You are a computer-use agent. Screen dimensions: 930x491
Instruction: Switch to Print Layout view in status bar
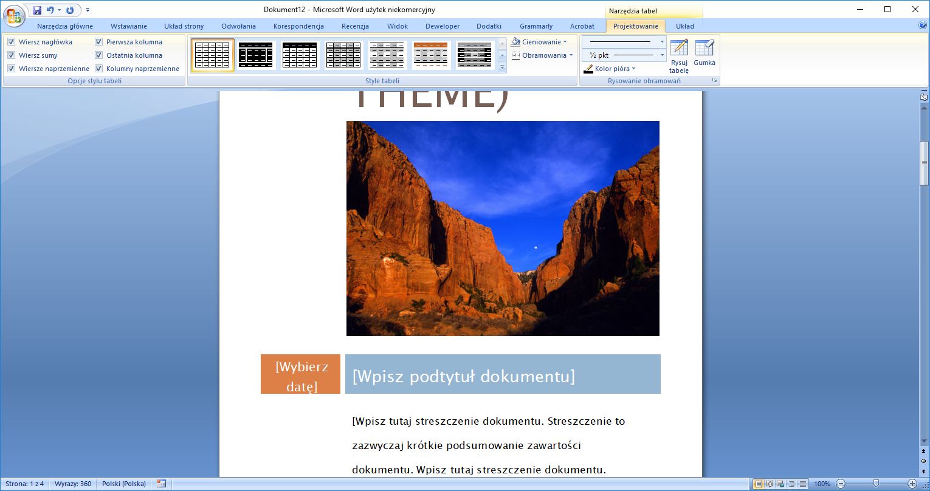pos(759,484)
